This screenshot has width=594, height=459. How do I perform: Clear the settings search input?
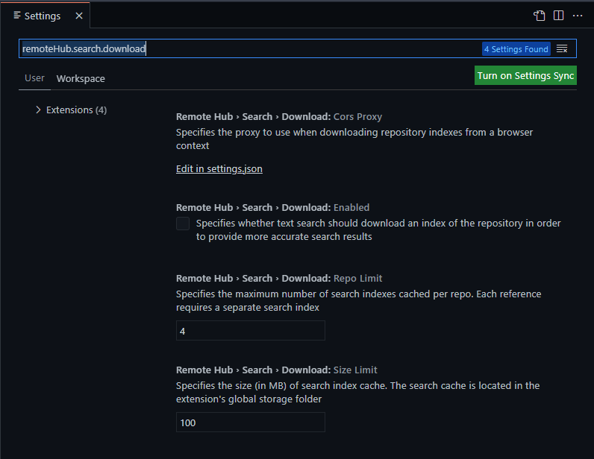click(x=562, y=49)
